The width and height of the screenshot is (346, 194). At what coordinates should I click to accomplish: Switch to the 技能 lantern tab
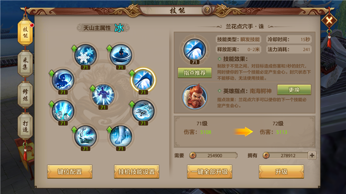click(25, 33)
